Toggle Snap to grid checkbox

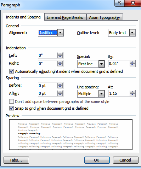11,108
